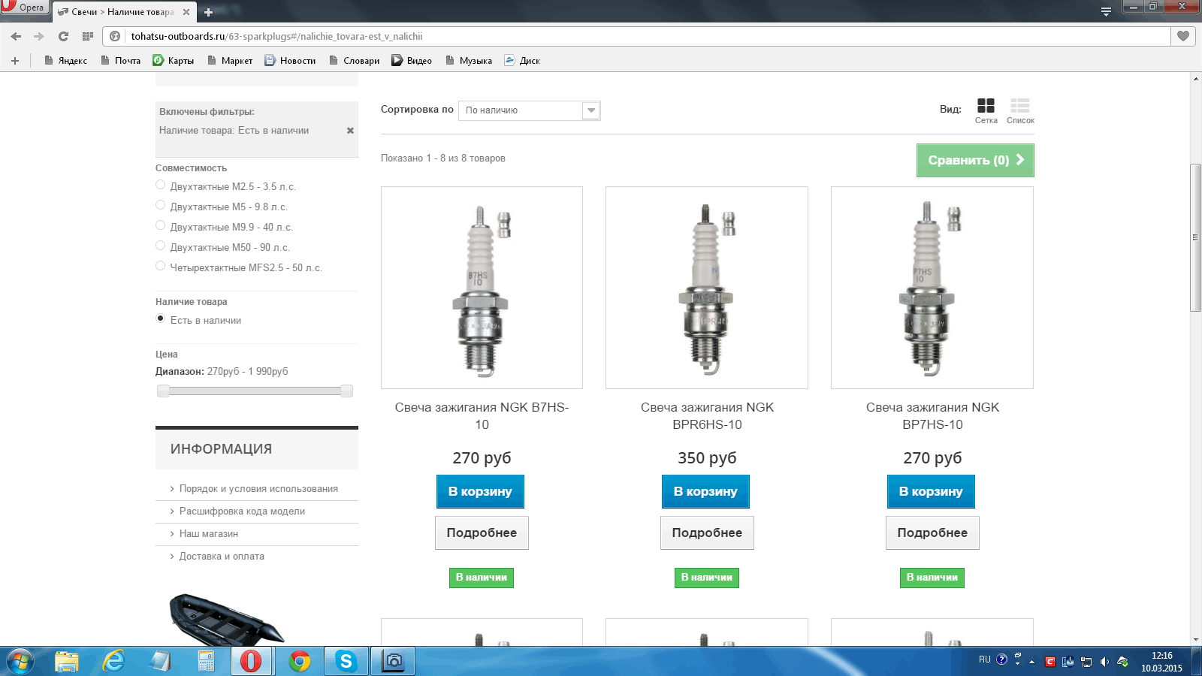Open the screenshot tool on the taskbar

point(393,662)
